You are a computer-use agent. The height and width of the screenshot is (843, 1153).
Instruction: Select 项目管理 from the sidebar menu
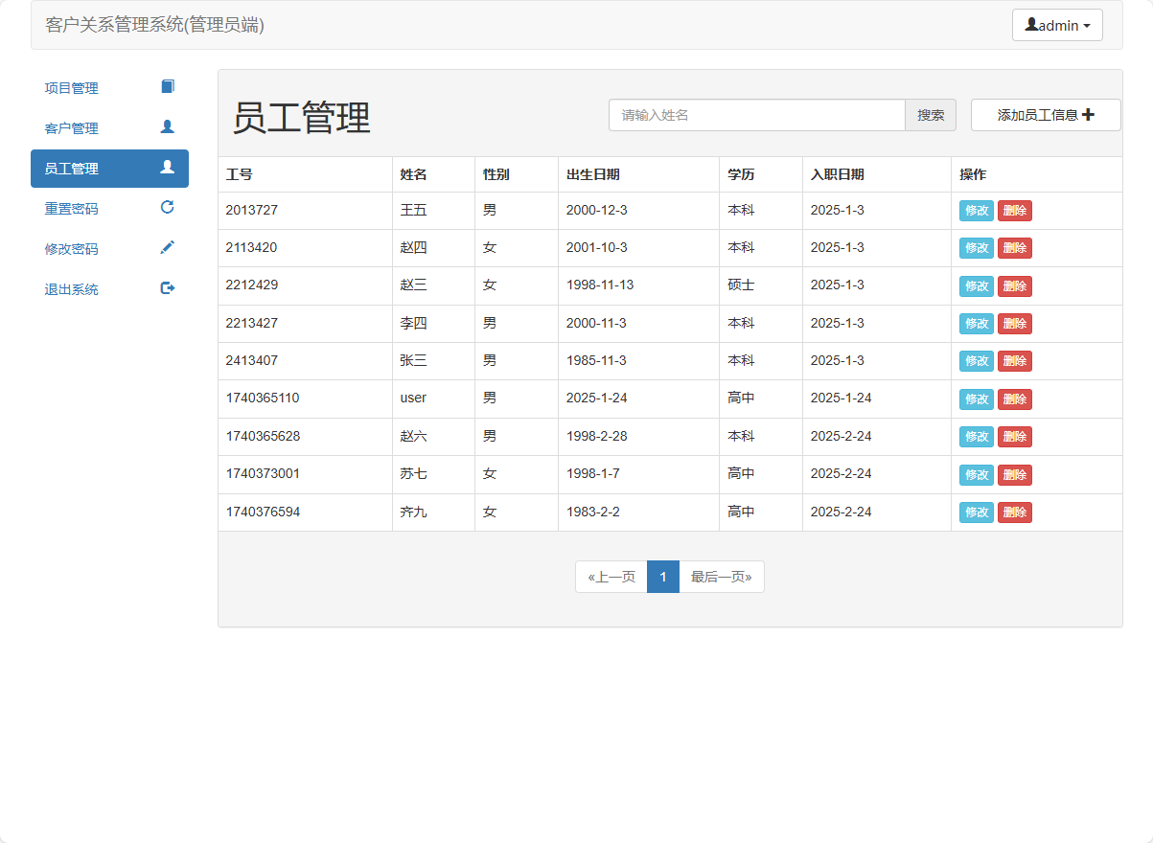click(69, 87)
